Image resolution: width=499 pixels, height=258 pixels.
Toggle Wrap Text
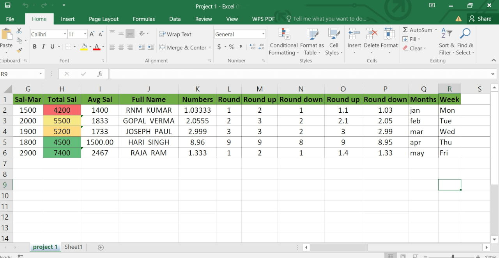(x=175, y=34)
